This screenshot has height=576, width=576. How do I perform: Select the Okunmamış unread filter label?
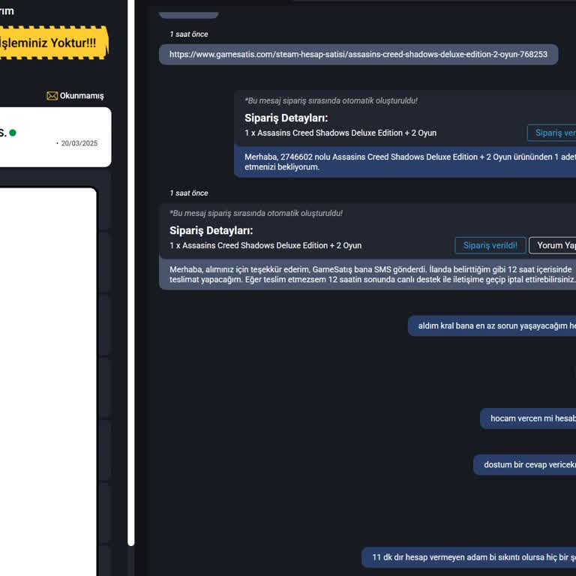(82, 96)
